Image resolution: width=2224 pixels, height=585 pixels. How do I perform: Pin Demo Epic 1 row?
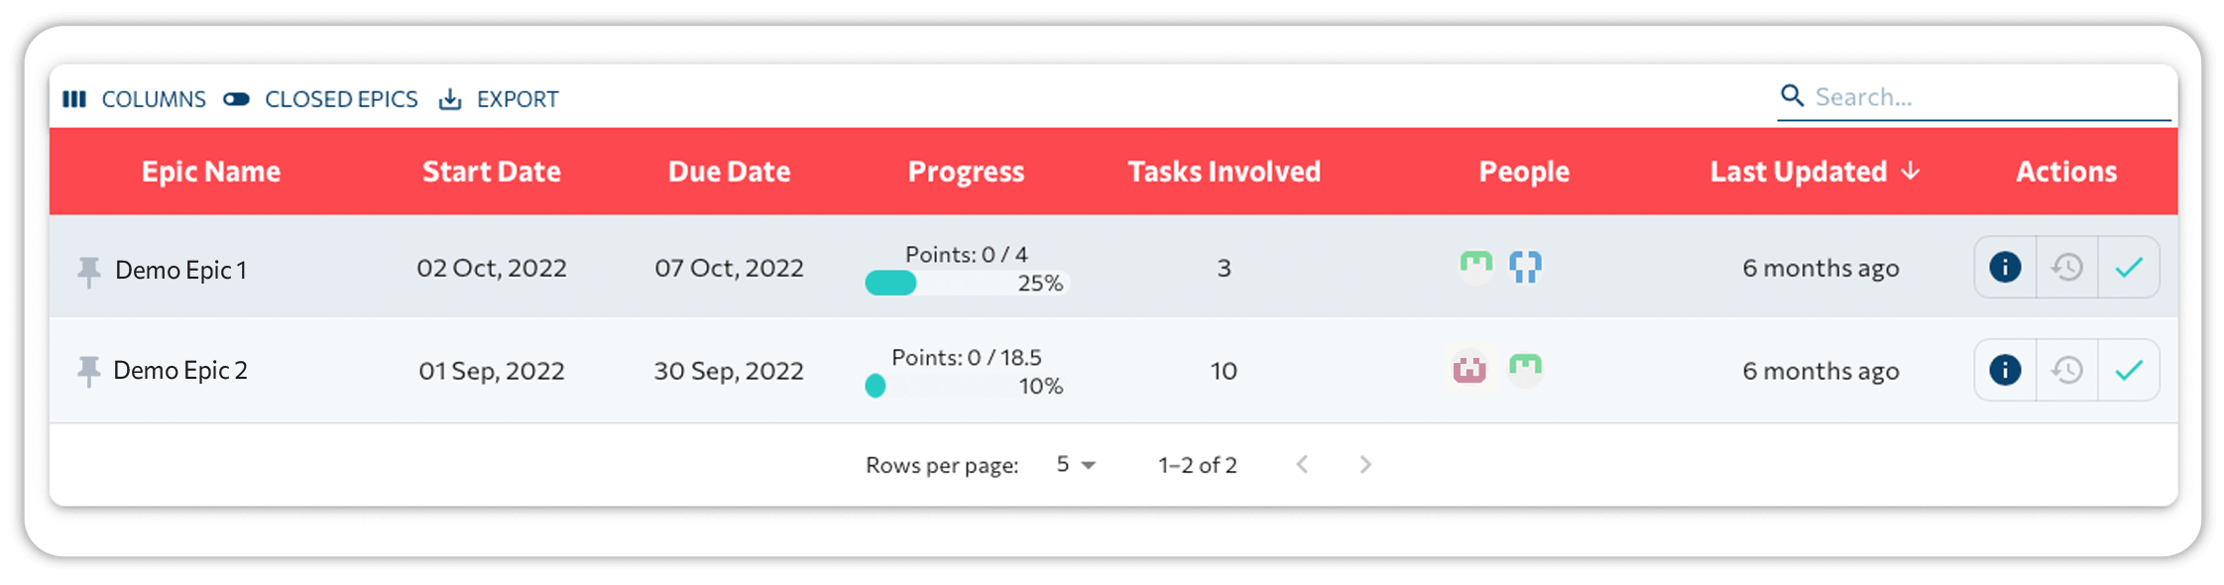(89, 271)
